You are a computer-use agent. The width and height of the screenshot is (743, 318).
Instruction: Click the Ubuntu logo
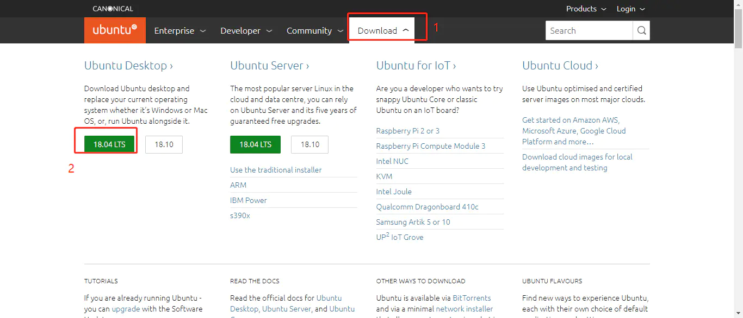[x=115, y=30]
